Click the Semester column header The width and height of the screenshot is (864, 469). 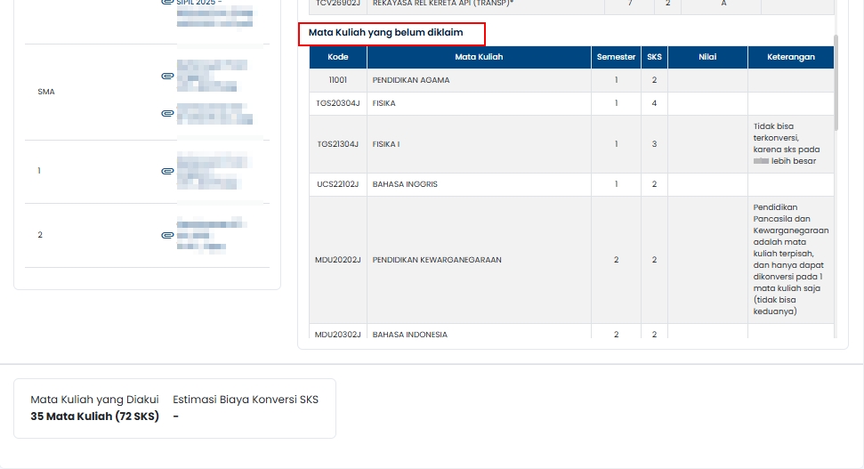point(616,57)
